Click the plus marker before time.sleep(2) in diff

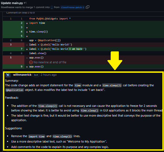(27, 32)
